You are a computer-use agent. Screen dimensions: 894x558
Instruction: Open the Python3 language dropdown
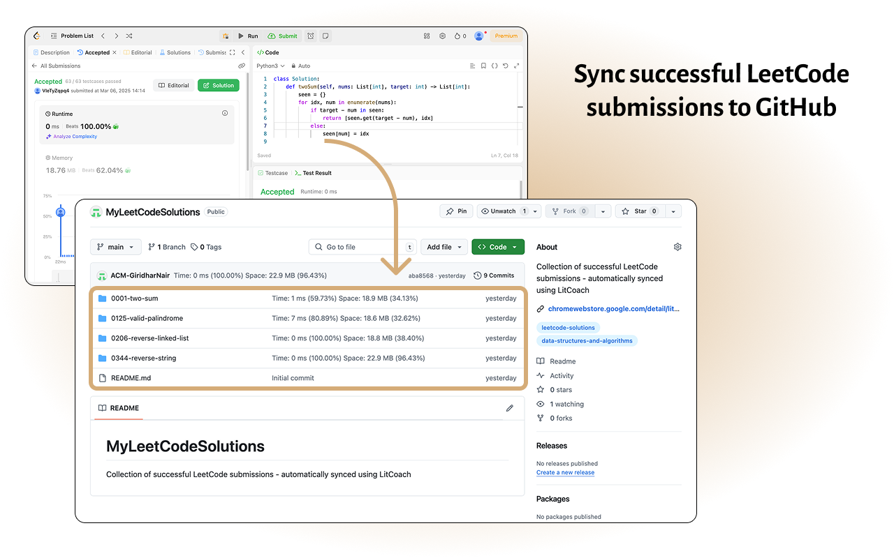click(271, 66)
